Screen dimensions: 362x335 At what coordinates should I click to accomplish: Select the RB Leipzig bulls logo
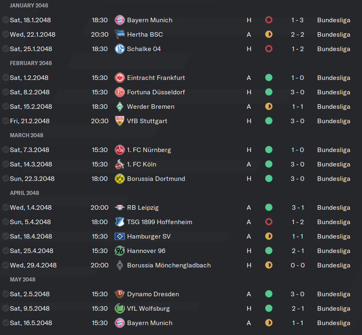pyautogui.click(x=120, y=207)
